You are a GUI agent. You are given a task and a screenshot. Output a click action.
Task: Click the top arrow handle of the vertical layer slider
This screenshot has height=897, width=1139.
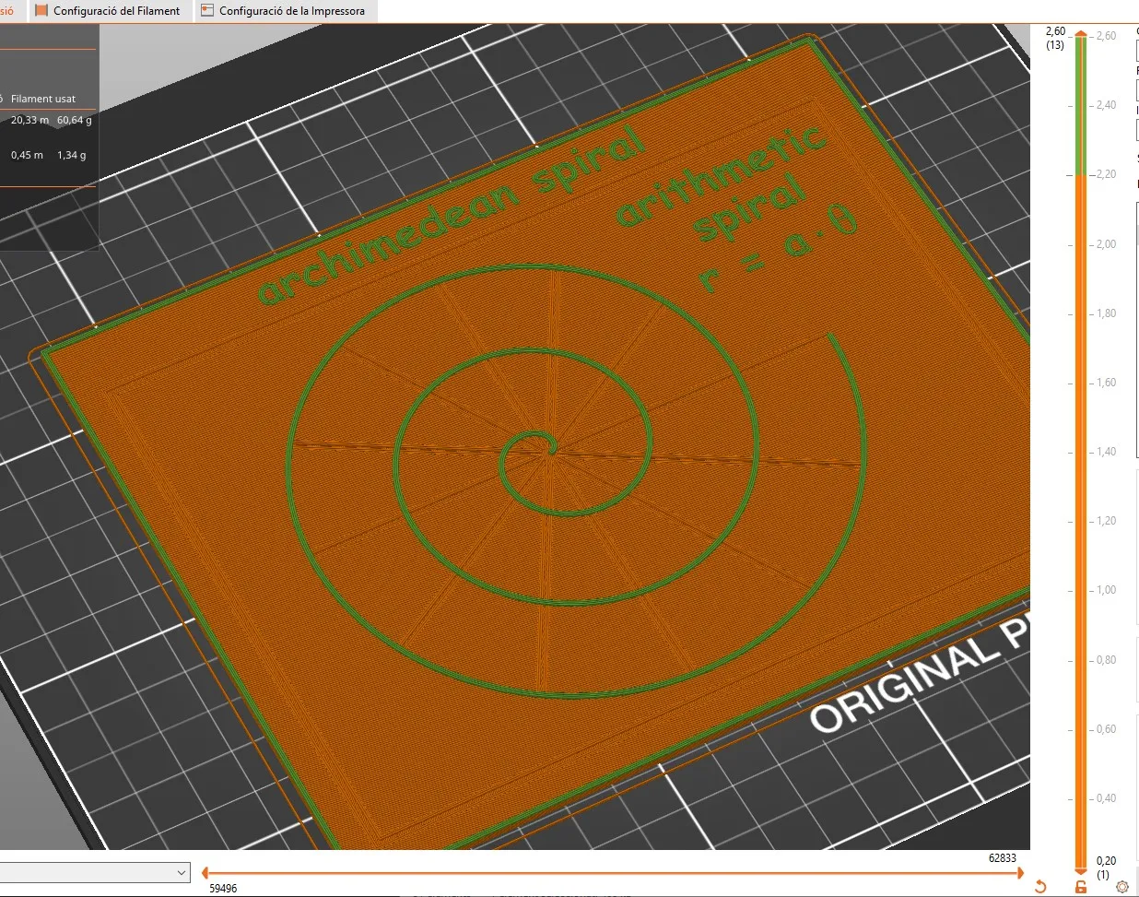[x=1080, y=31]
